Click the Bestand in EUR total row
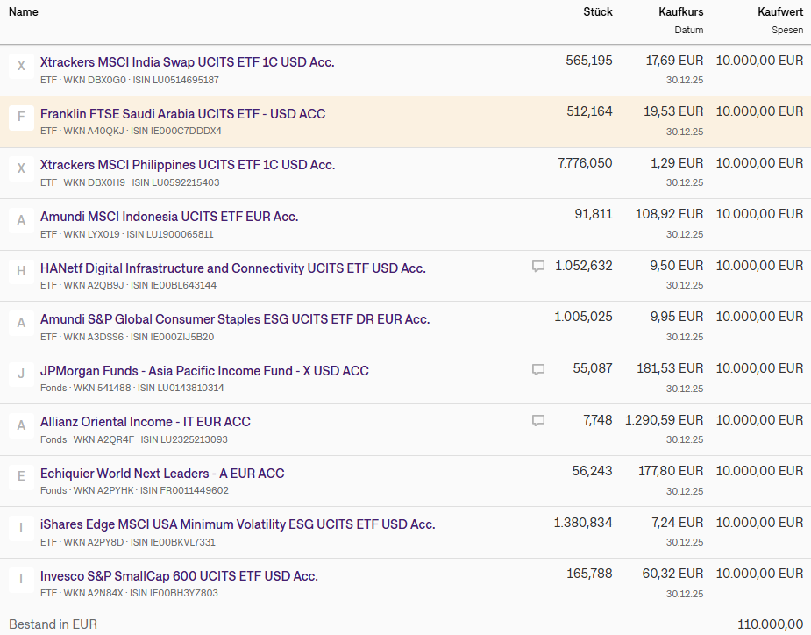 [53, 624]
